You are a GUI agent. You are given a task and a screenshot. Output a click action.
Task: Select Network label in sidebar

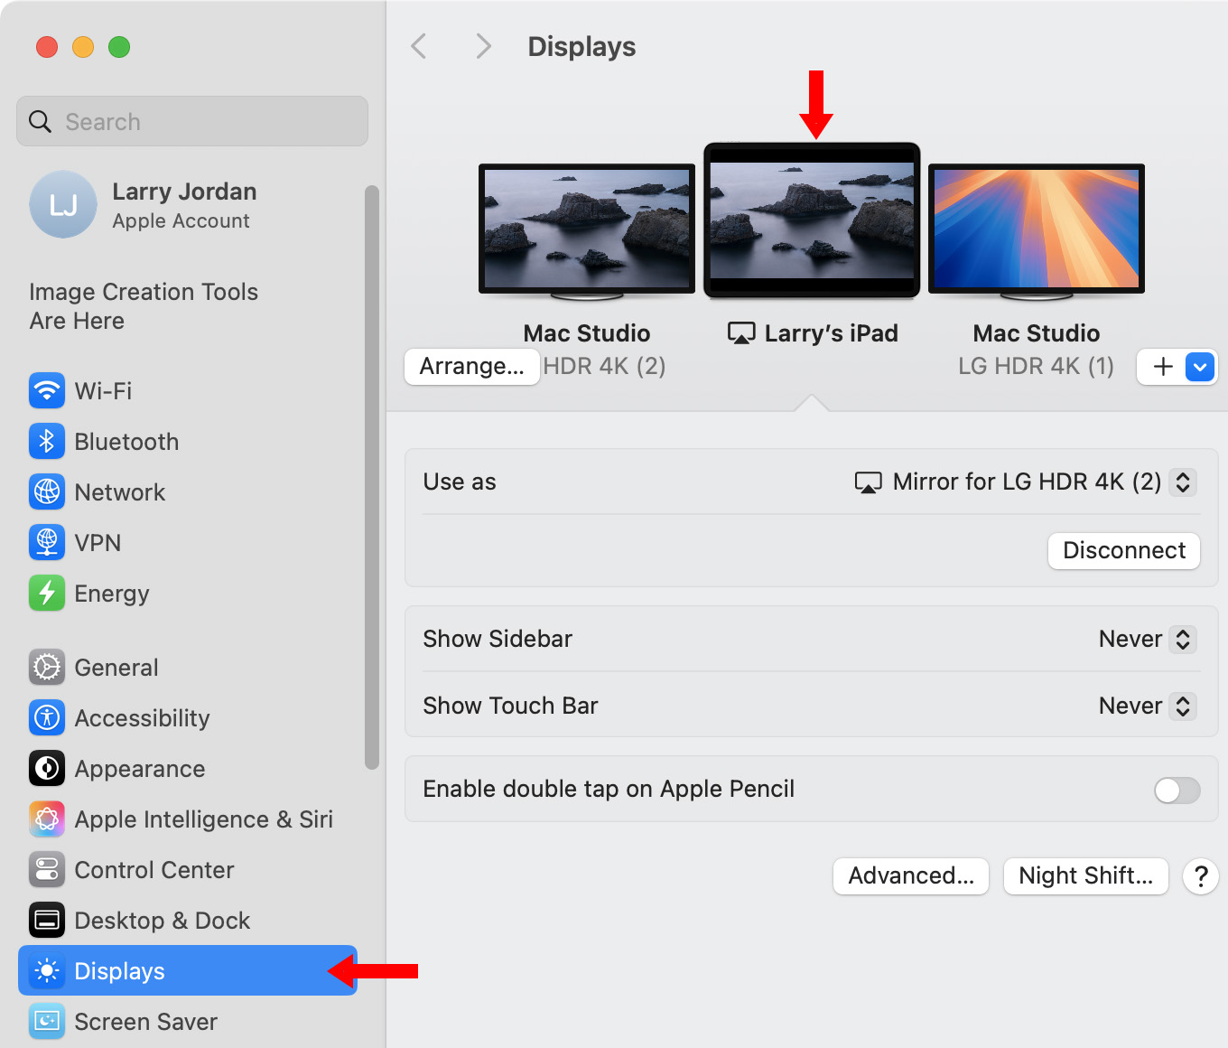point(119,492)
